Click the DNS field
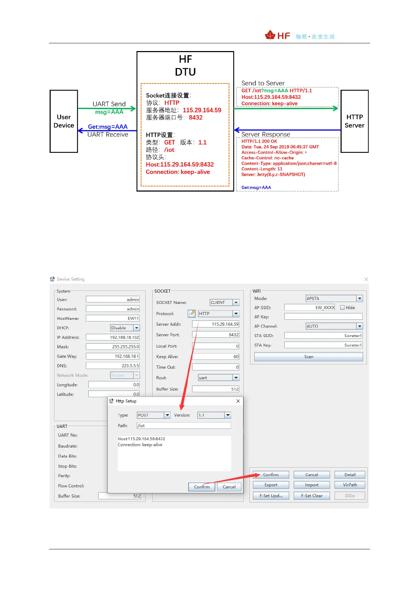 click(113, 366)
